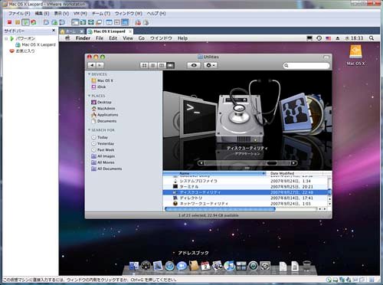Image resolution: width=383 pixels, height=285 pixels.
Task: Collapse the SEARCH FOR section in Finder sidebar
Action: 89,130
